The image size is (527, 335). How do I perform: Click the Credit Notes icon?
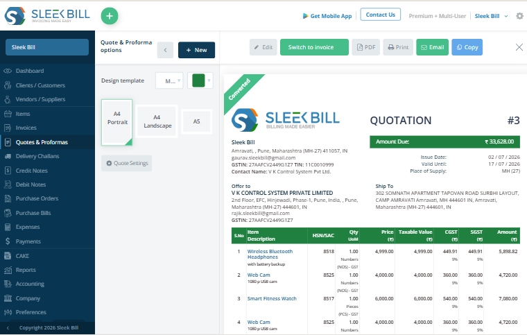coord(8,171)
